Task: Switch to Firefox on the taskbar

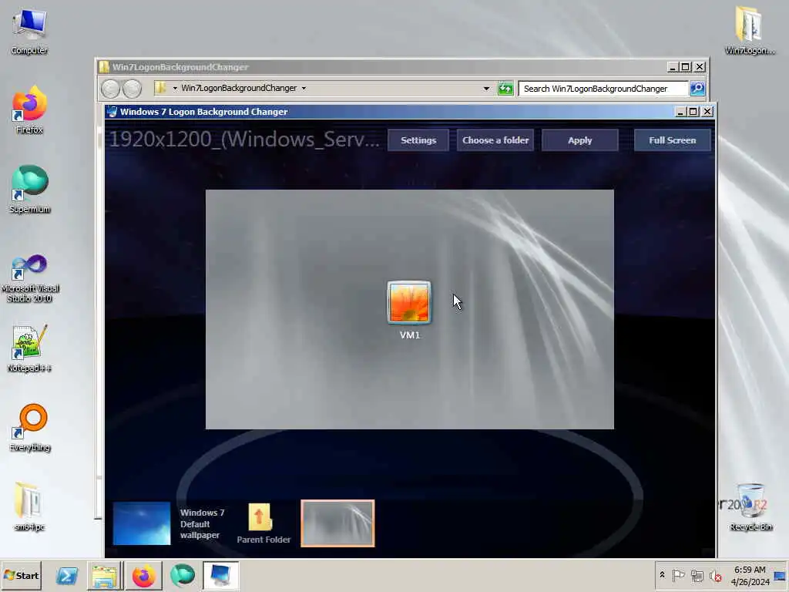Action: pos(143,575)
